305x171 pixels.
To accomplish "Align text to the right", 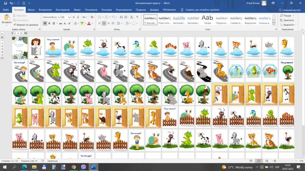I will pyautogui.click(x=109, y=24).
